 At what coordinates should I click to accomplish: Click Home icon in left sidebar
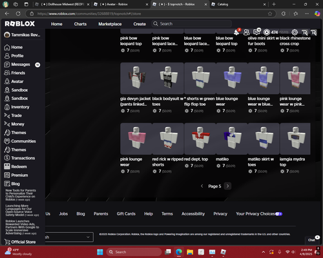click(7, 47)
